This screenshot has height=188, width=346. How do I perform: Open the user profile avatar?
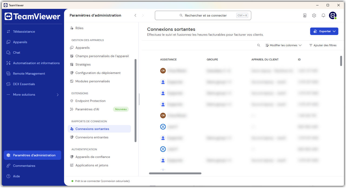click(x=333, y=15)
